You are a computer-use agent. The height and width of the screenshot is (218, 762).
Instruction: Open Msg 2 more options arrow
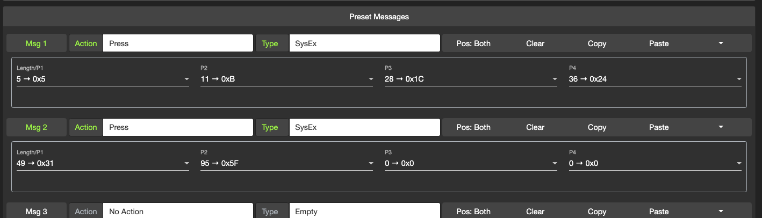(721, 127)
